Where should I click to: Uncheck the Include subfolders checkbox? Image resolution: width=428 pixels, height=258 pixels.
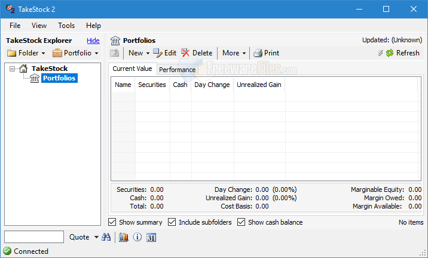[172, 222]
